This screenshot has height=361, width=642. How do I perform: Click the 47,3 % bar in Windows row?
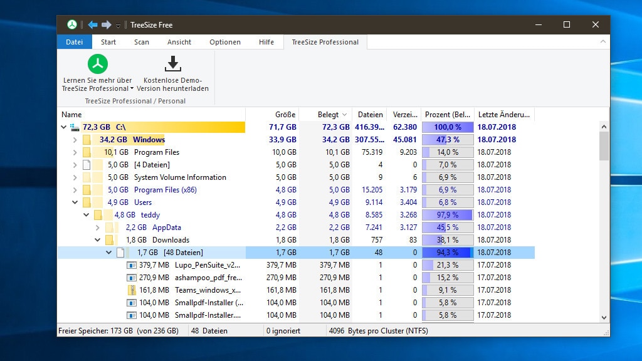pos(448,140)
